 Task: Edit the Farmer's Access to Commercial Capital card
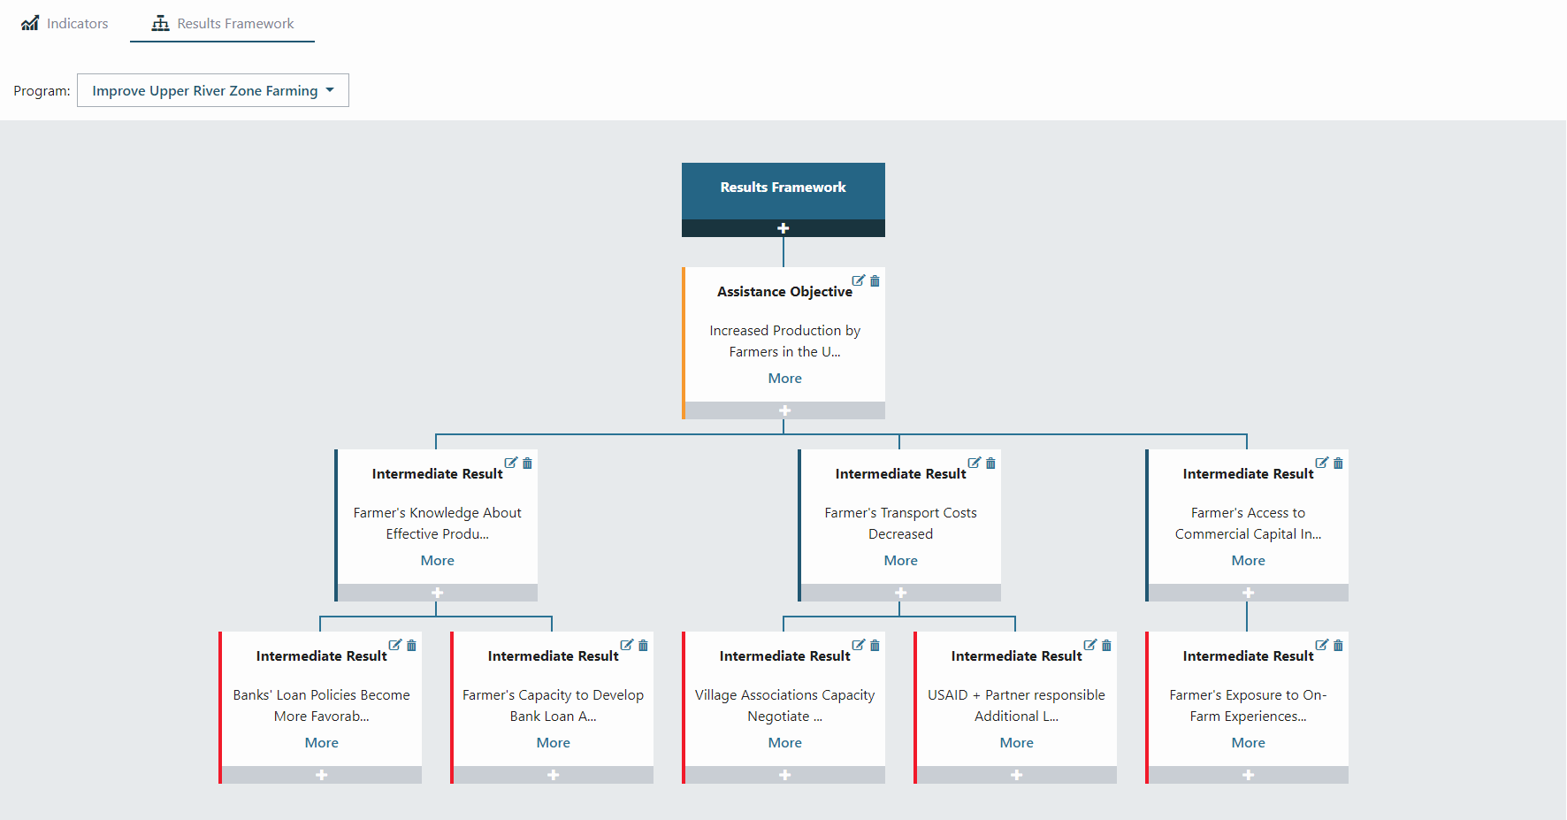[1321, 463]
